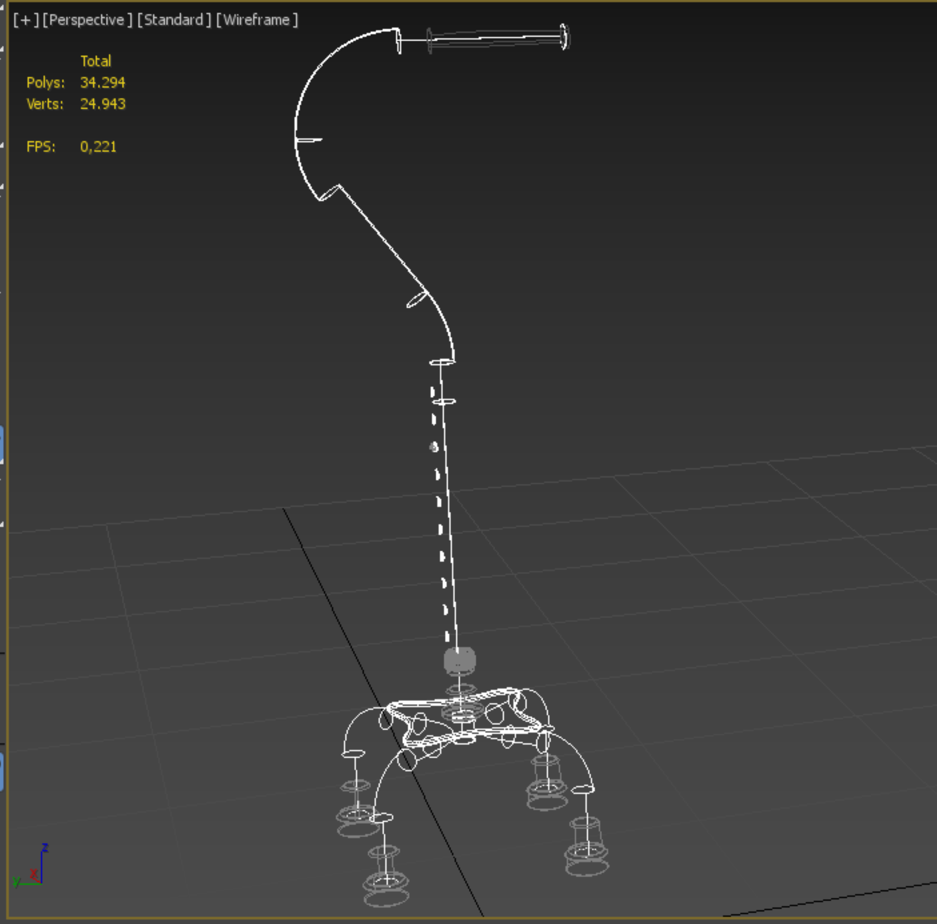Click the XYZ world axis tripod

[34, 872]
